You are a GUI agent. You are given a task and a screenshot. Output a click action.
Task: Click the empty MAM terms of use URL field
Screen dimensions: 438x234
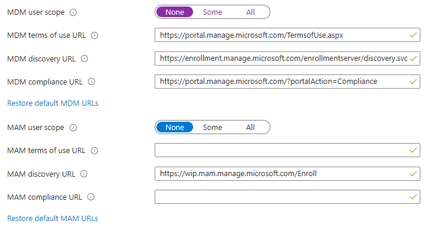tap(287, 150)
